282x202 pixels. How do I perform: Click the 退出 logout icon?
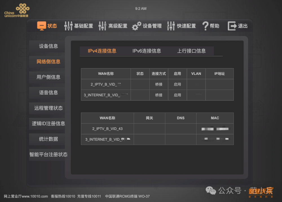(x=232, y=26)
